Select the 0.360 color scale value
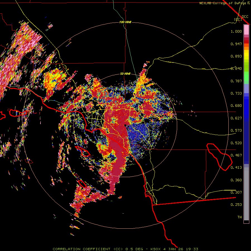 click(x=236, y=180)
